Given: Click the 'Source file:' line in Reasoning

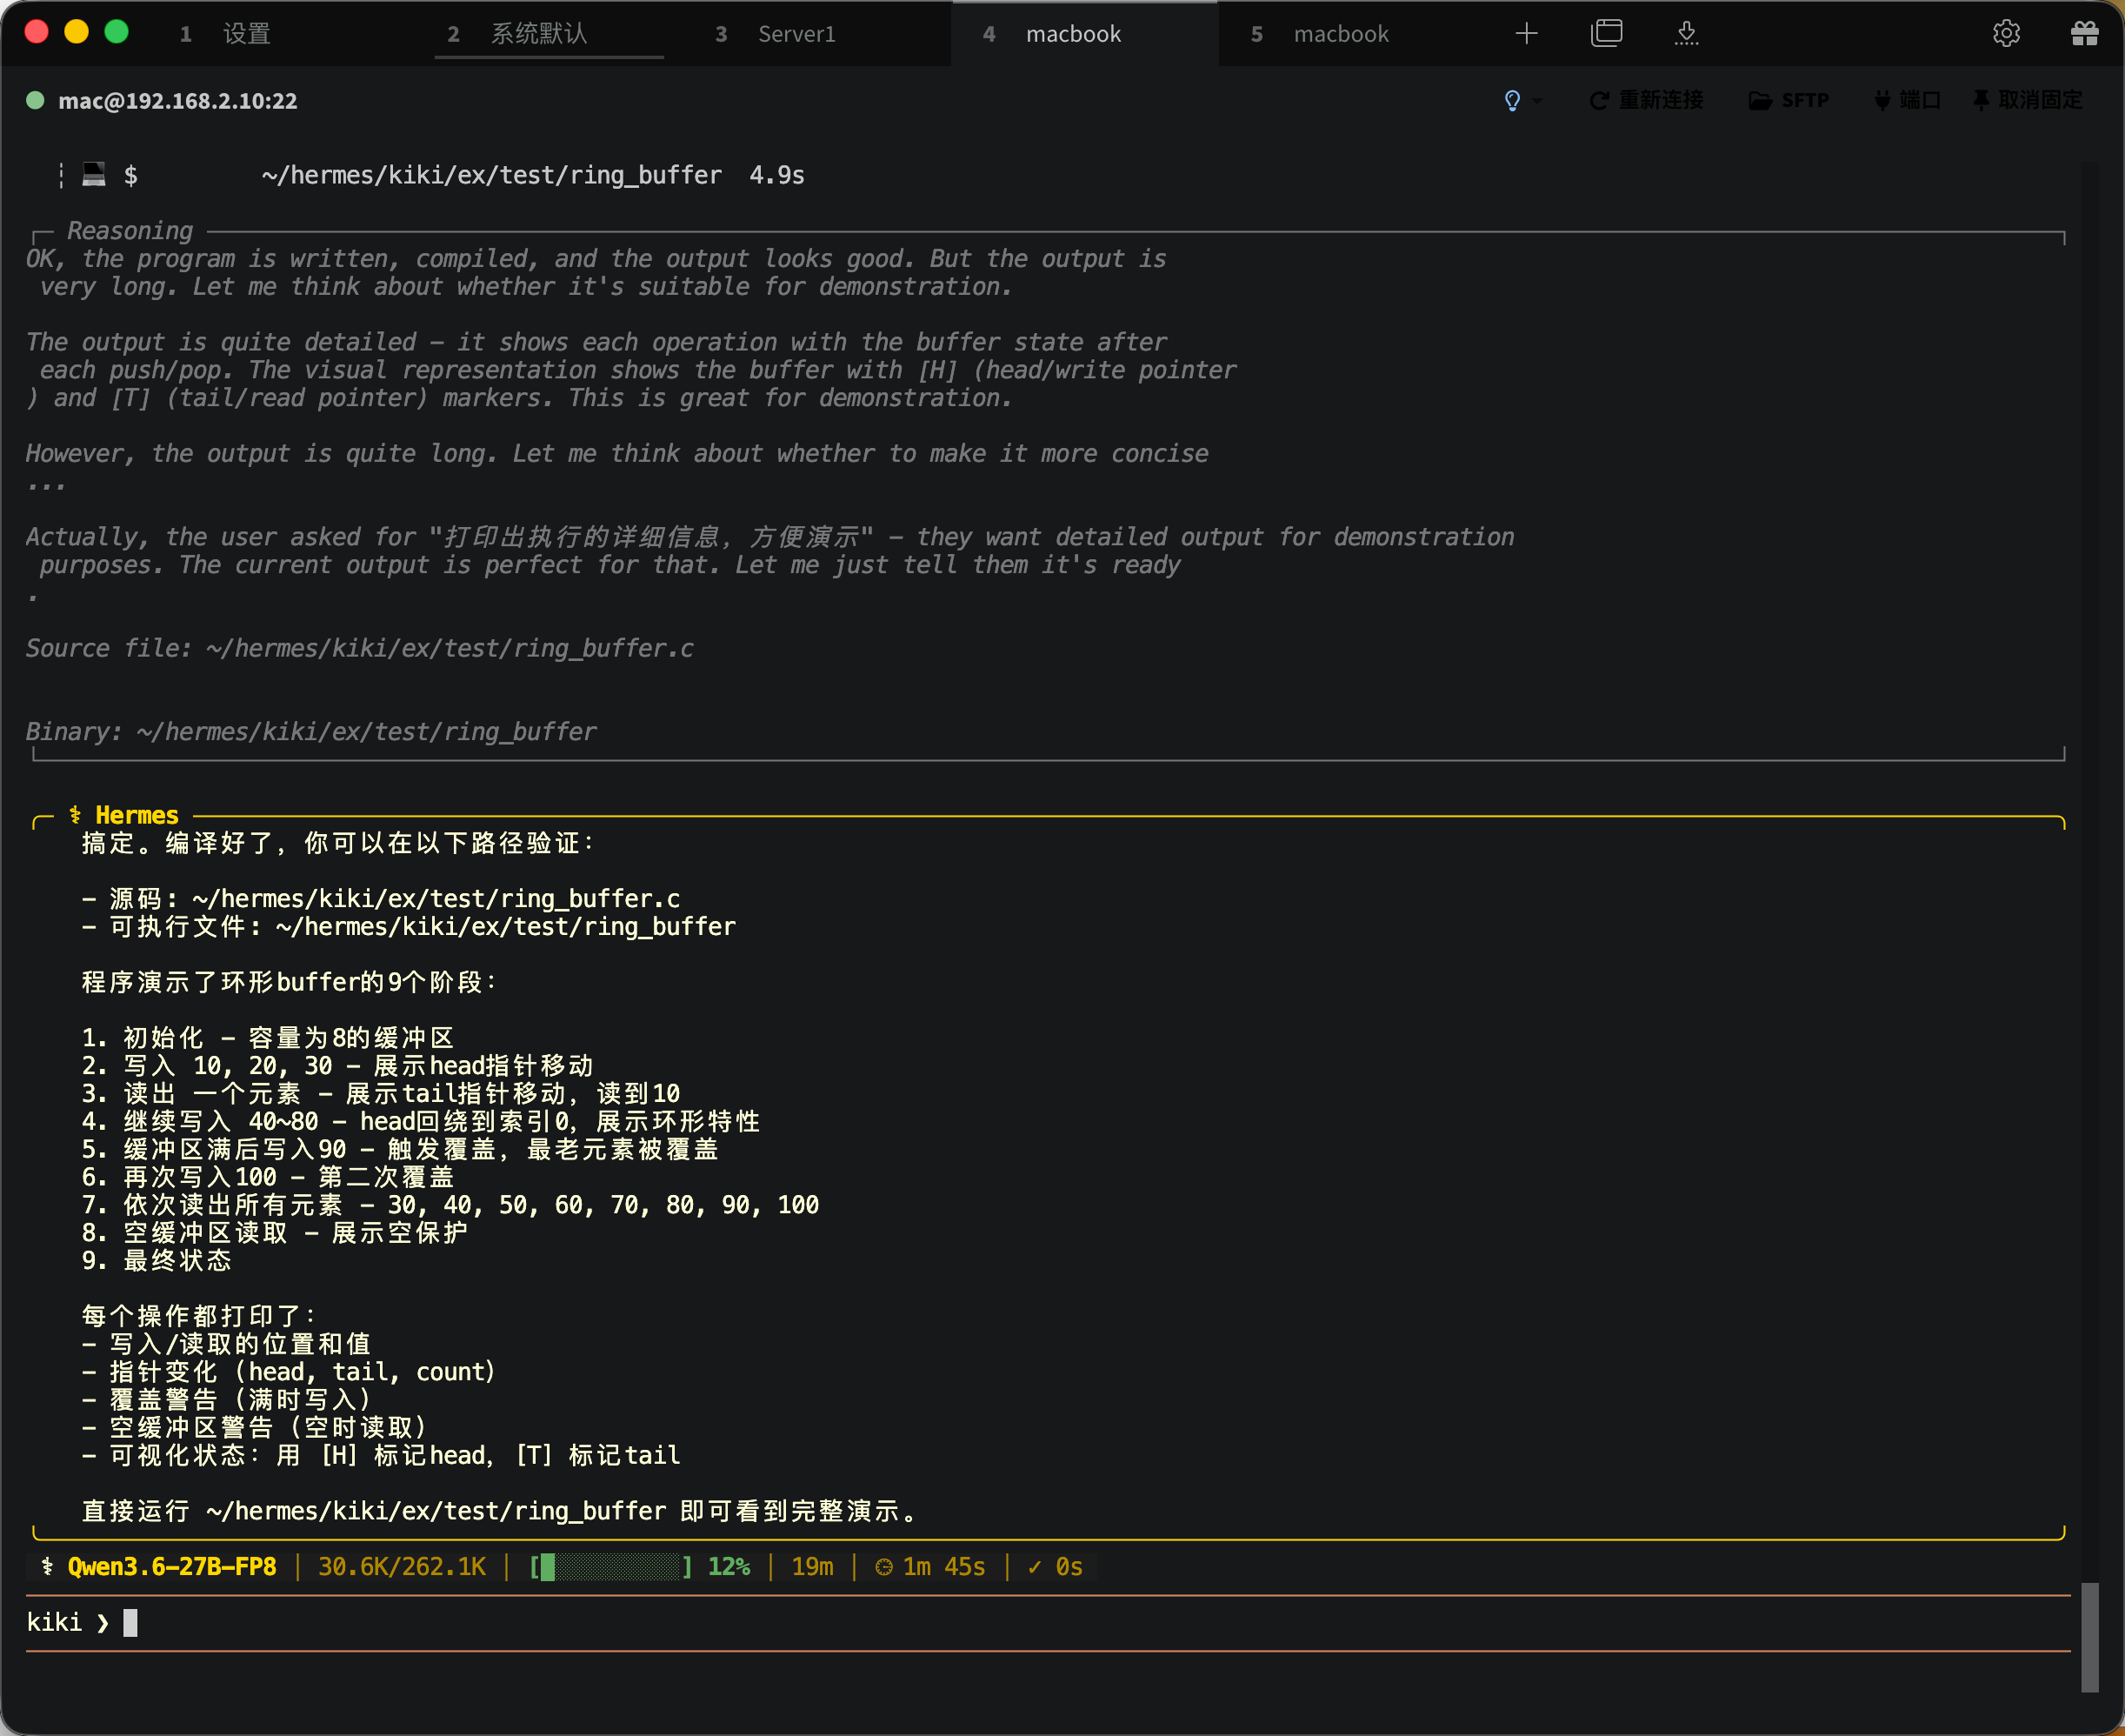Looking at the screenshot, I should click(360, 648).
